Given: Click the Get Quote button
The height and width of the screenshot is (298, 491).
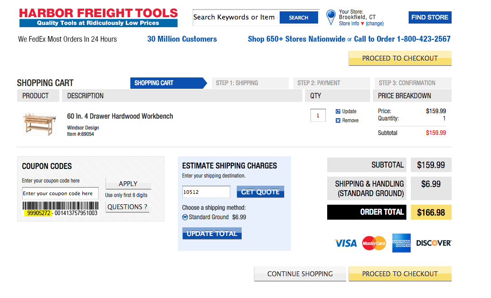Looking at the screenshot, I should click(260, 192).
